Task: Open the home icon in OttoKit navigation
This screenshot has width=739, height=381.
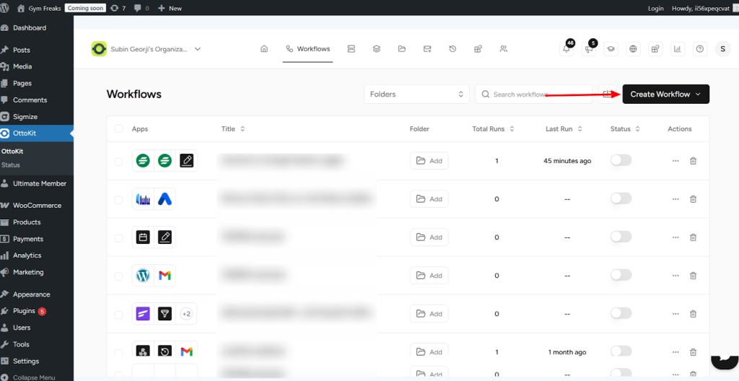Action: coord(264,49)
